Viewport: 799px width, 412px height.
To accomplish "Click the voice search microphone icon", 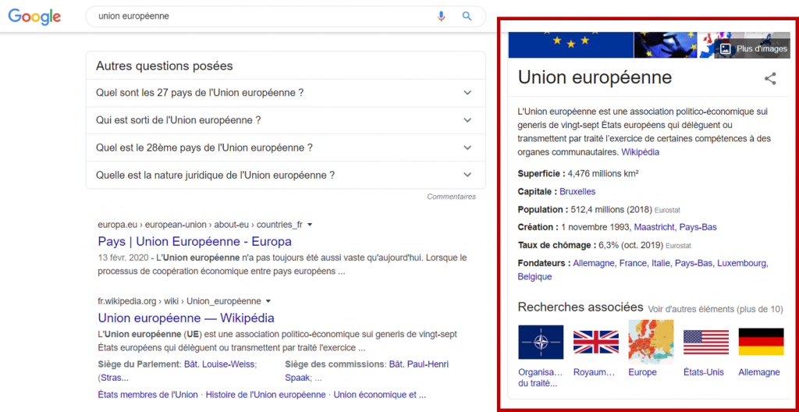I will [x=442, y=16].
